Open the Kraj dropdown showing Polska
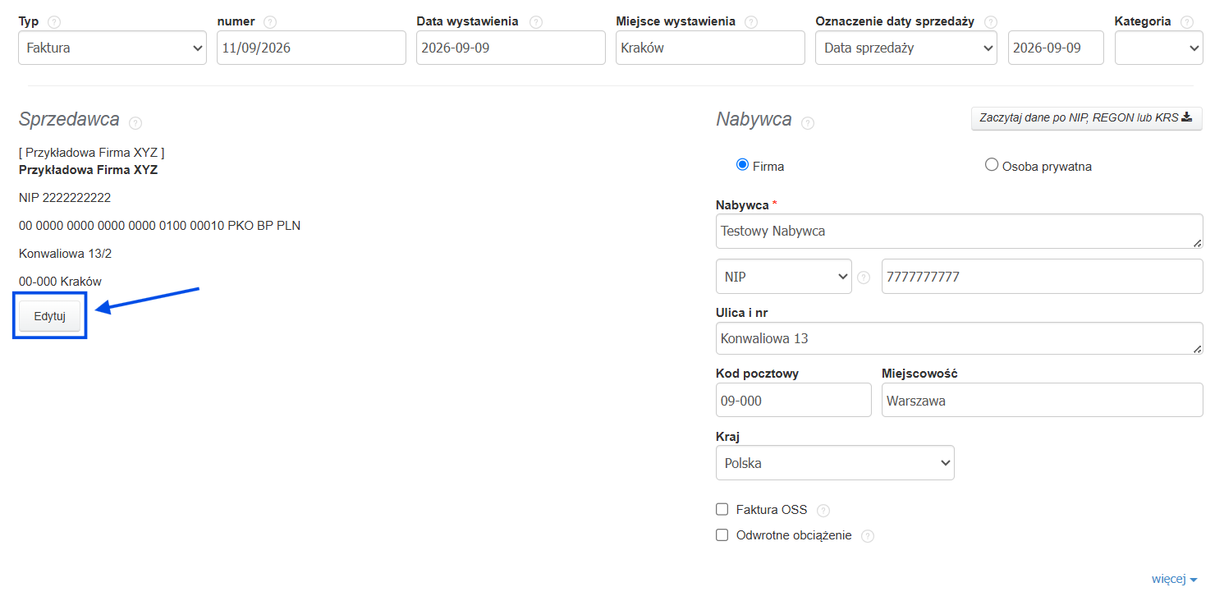This screenshot has height=601, width=1224. [x=835, y=463]
